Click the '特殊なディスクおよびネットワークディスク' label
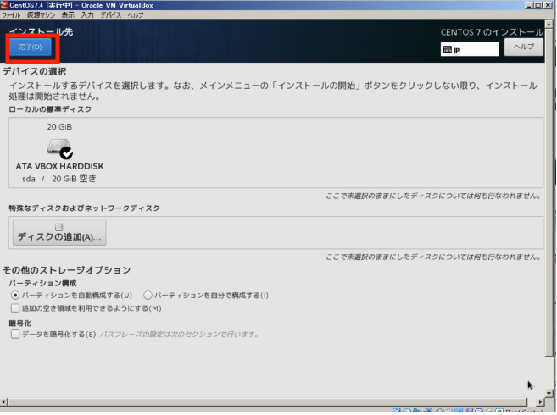This screenshot has width=557, height=415. pos(84,208)
